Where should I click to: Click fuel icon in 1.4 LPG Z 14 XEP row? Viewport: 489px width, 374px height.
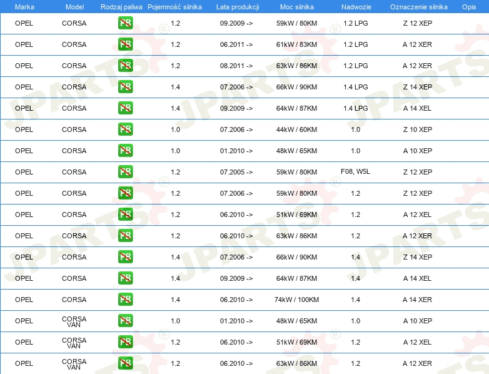point(125,87)
